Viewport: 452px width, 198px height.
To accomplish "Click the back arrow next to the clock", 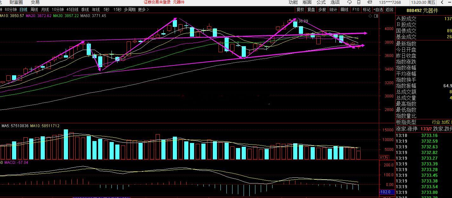I will pyautogui.click(x=443, y=2).
